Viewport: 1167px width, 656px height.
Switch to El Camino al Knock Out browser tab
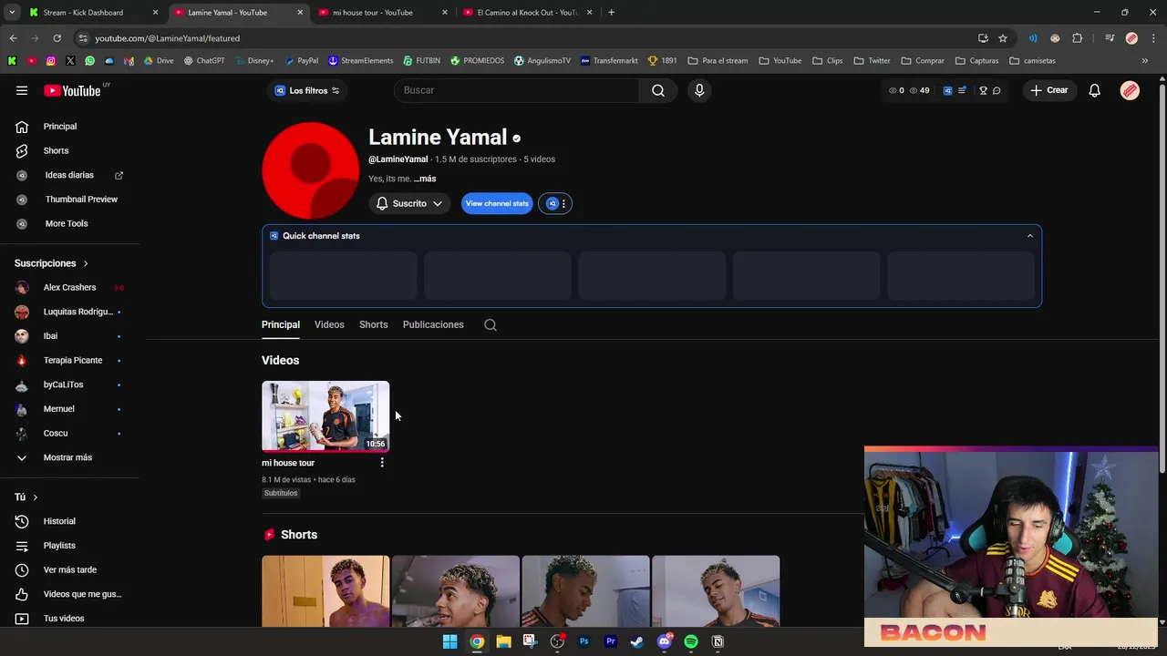(x=526, y=13)
